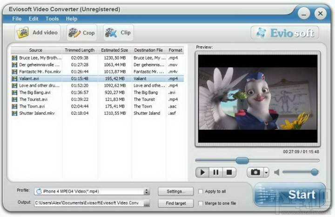Open the File menu
335x217 pixels.
point(17,19)
